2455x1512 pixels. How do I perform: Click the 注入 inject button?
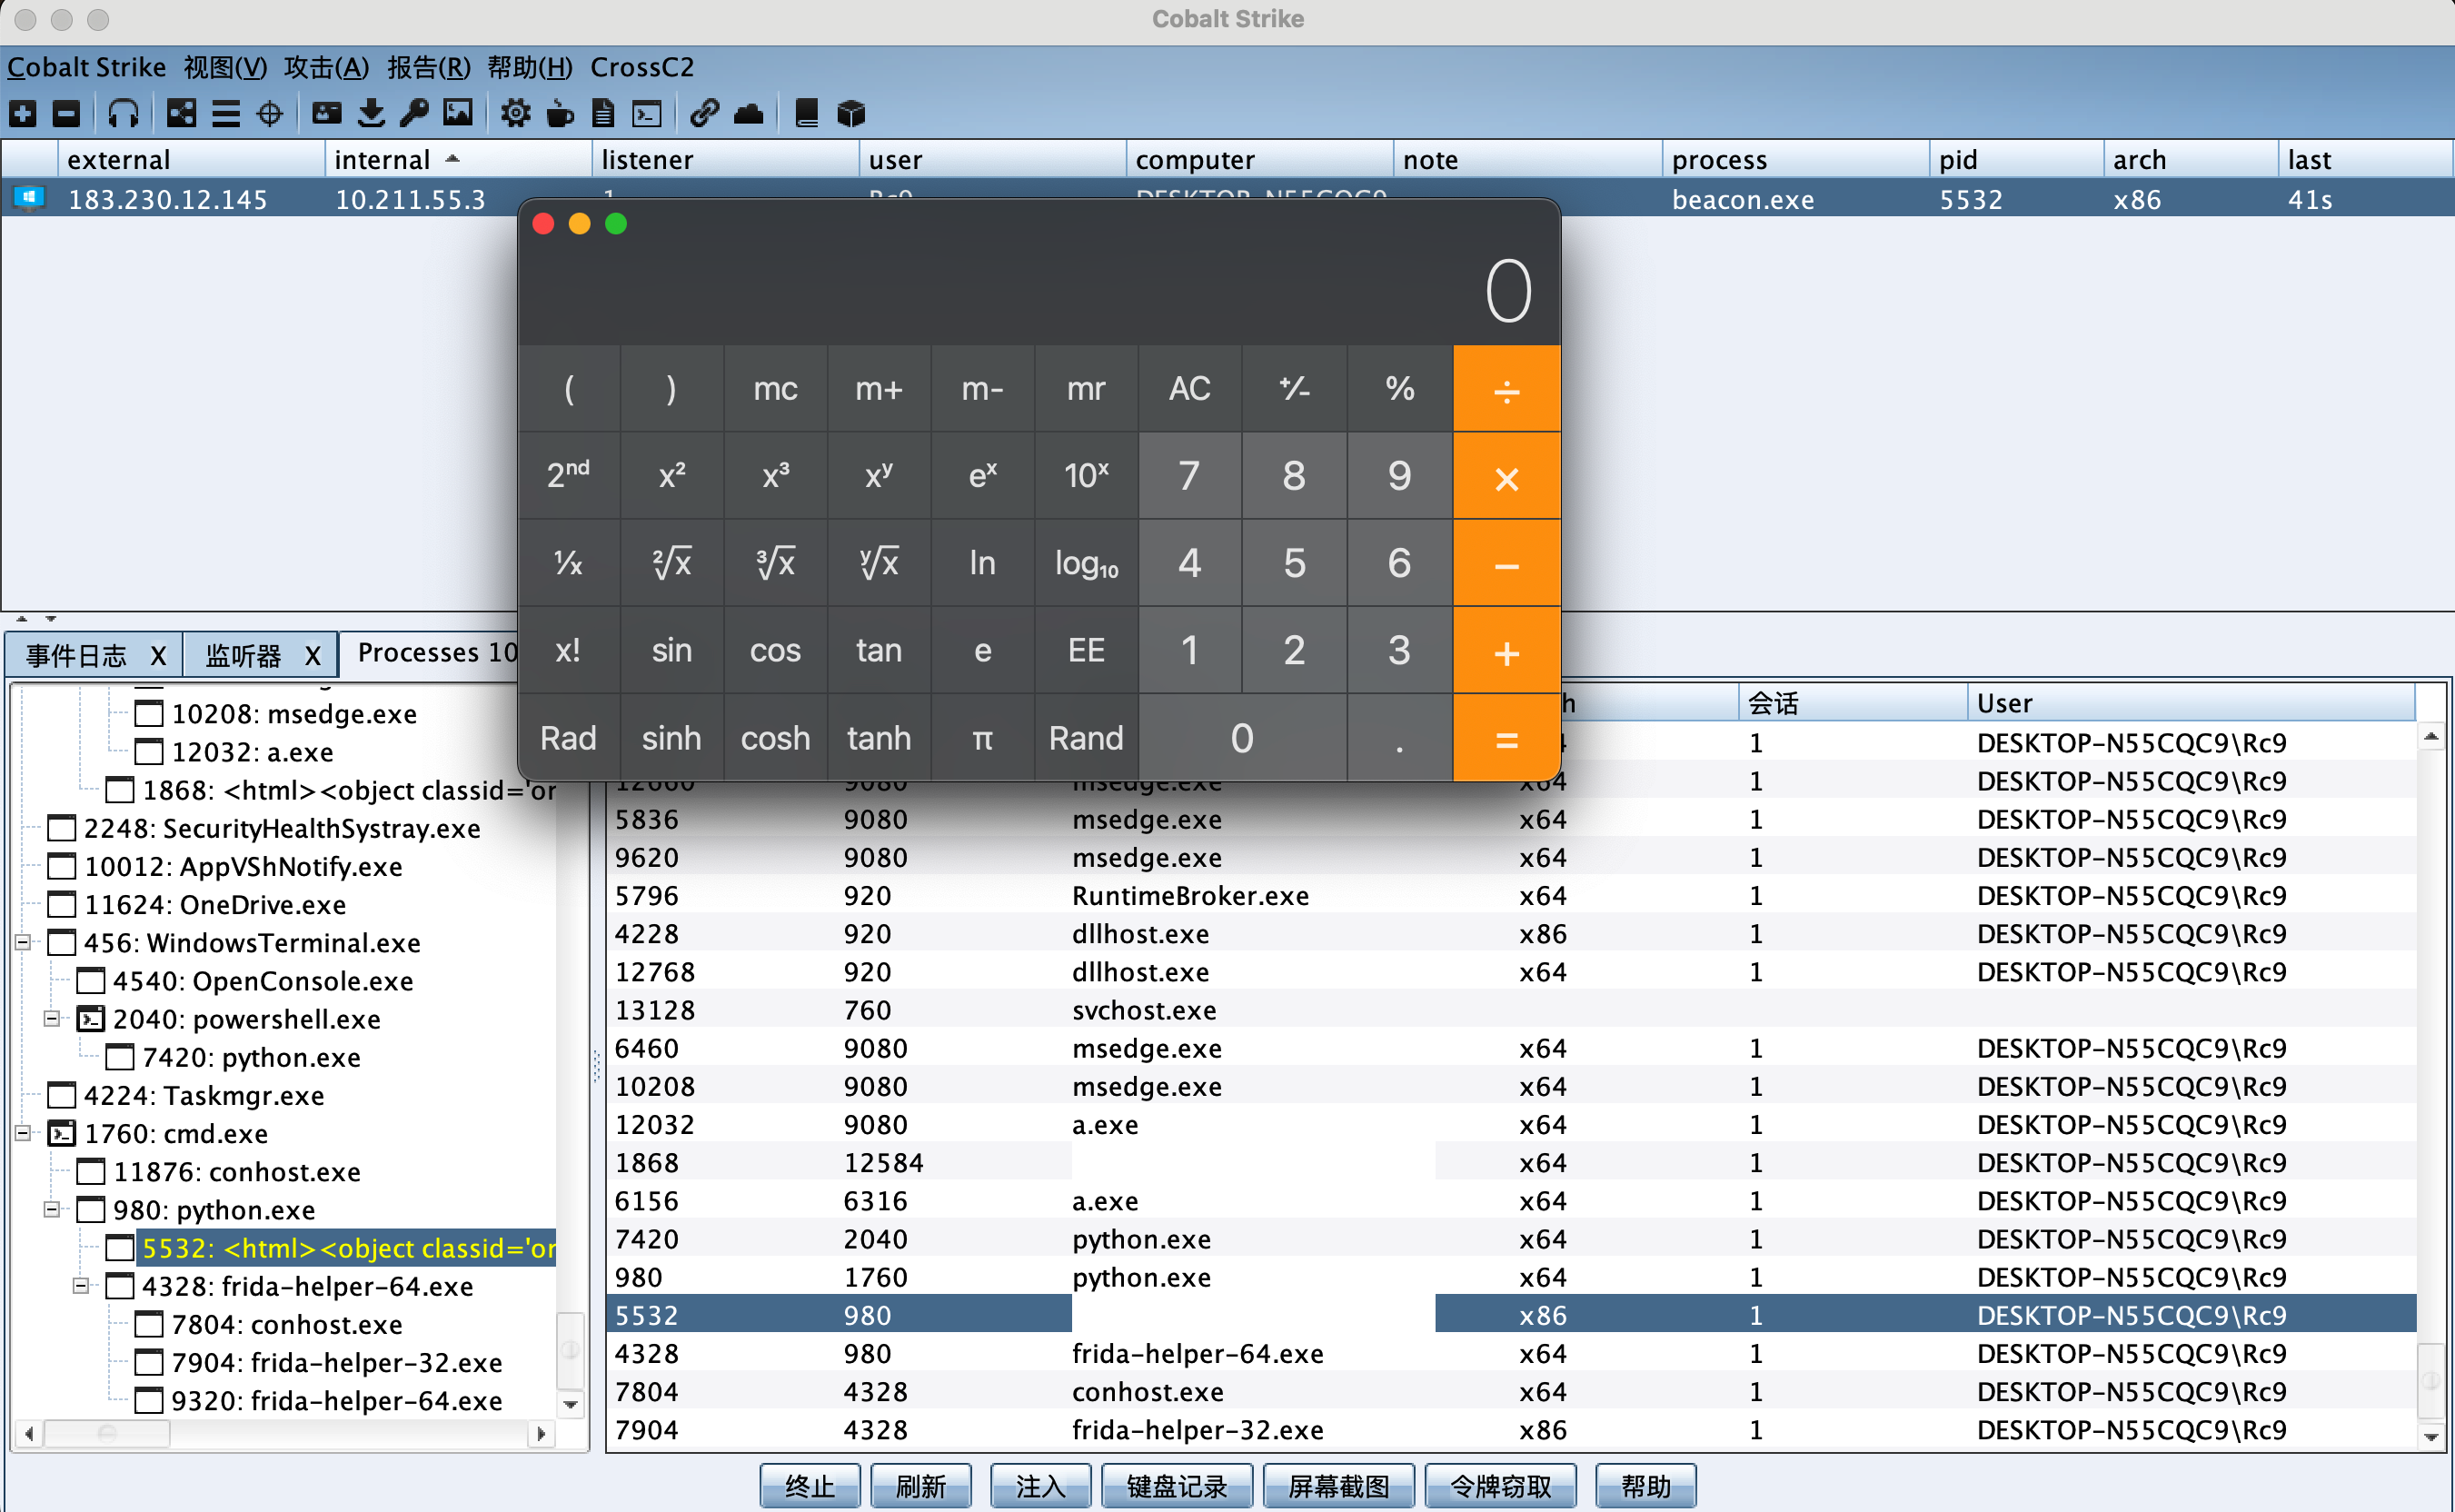tap(1041, 1486)
